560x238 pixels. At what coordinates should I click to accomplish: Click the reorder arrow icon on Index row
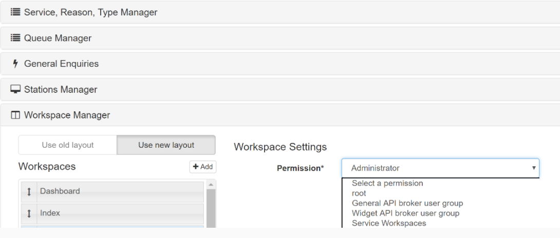[29, 213]
